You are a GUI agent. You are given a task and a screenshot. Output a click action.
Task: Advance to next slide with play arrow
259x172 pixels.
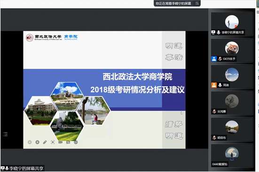[37, 142]
